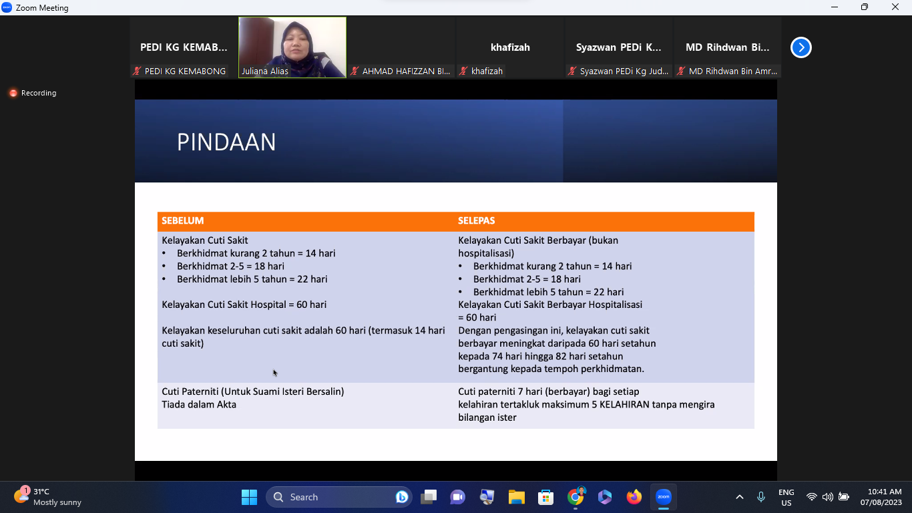912x513 pixels.
Task: Open Microsoft Store from the taskbar
Action: [545, 497]
